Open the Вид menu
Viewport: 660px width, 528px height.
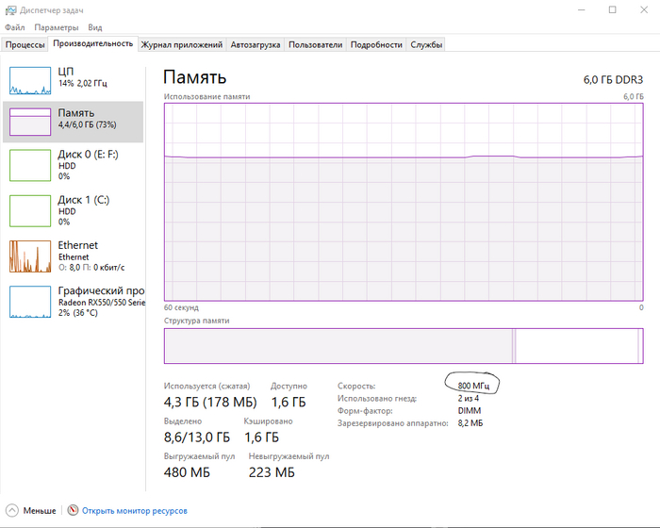(x=95, y=27)
